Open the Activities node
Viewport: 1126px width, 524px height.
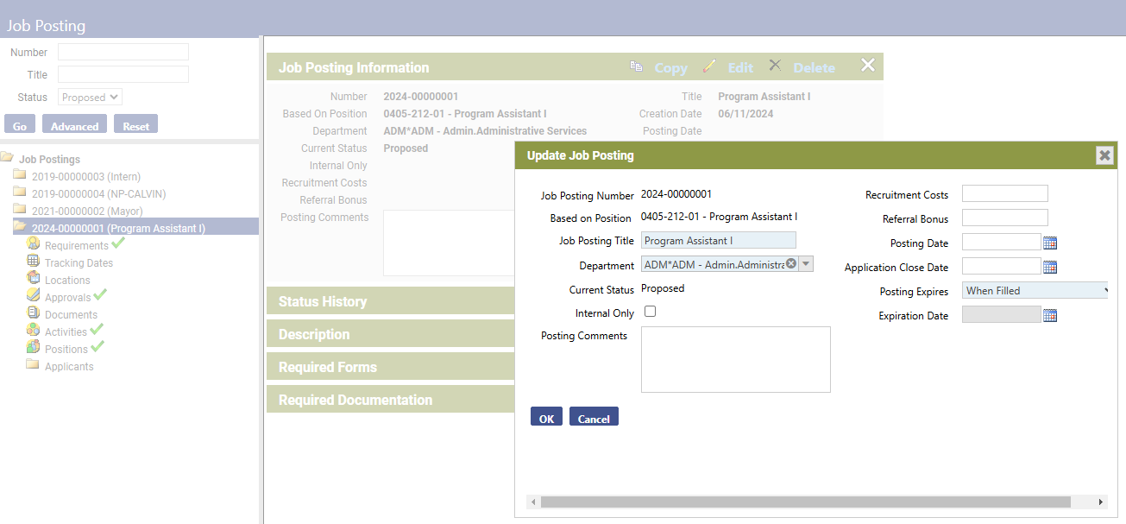tap(66, 332)
